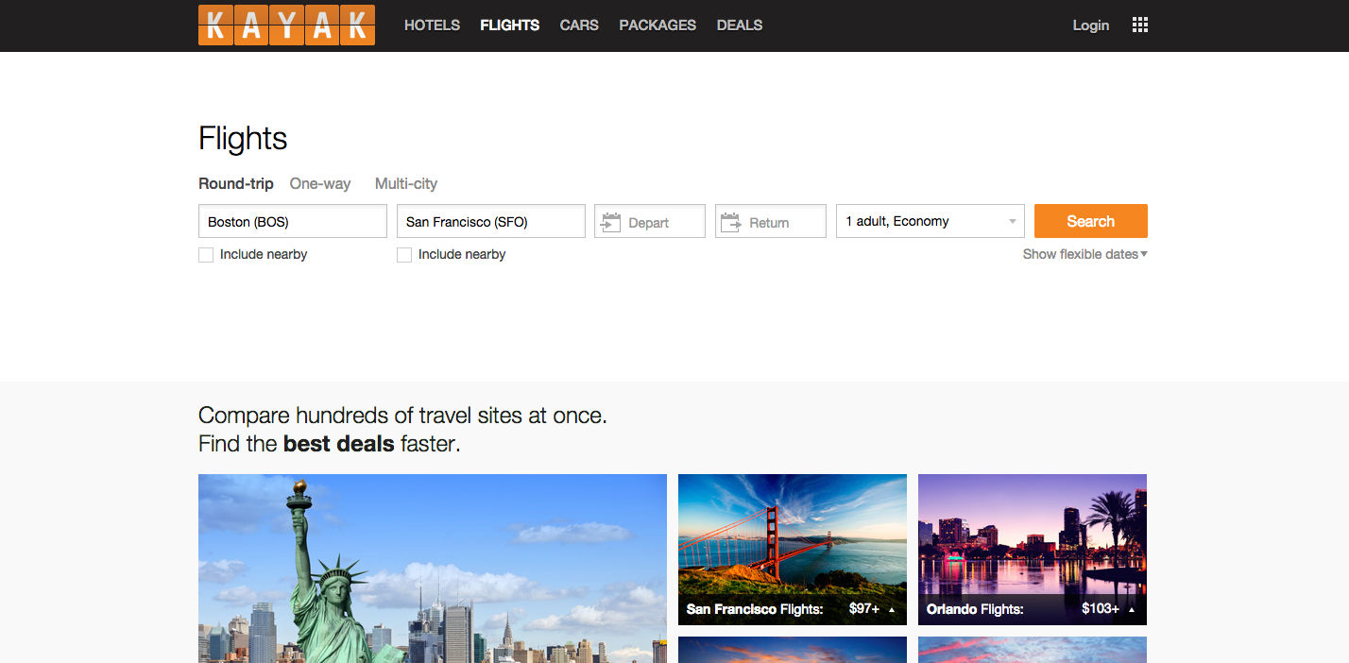Screen dimensions: 1349x663
Task: Click the Boston (BOS) origin field
Action: tap(292, 221)
